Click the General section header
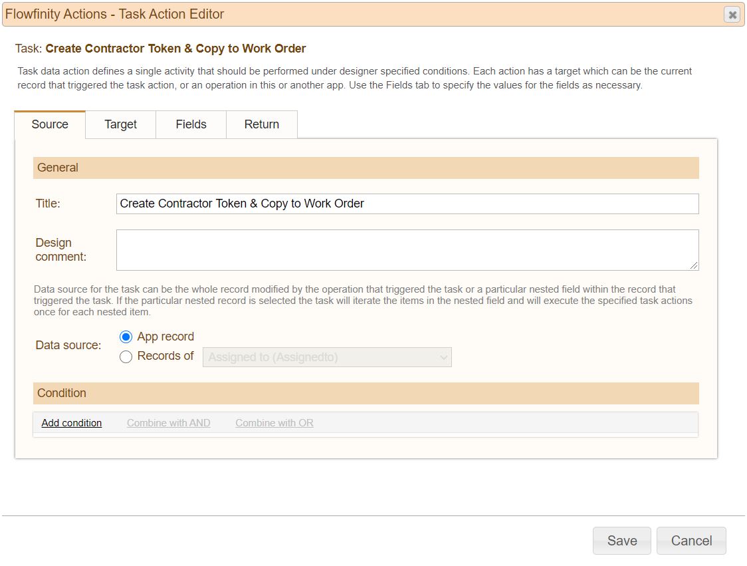Viewport: 747px width, 566px height. click(366, 168)
